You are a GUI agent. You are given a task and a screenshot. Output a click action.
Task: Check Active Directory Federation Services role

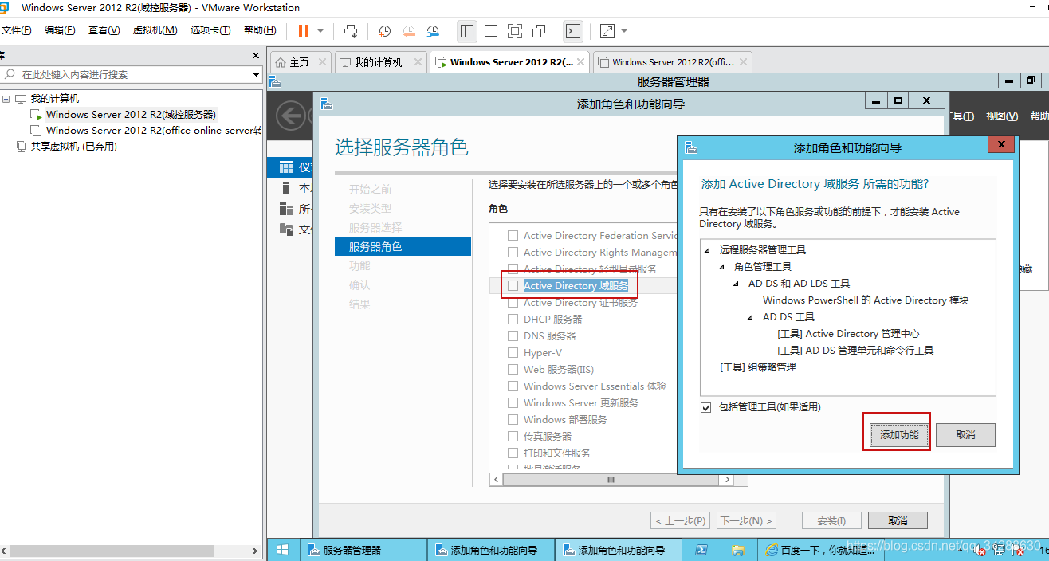(513, 236)
